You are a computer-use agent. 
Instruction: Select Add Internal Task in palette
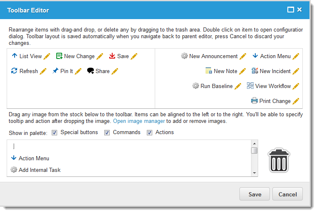[39, 169]
